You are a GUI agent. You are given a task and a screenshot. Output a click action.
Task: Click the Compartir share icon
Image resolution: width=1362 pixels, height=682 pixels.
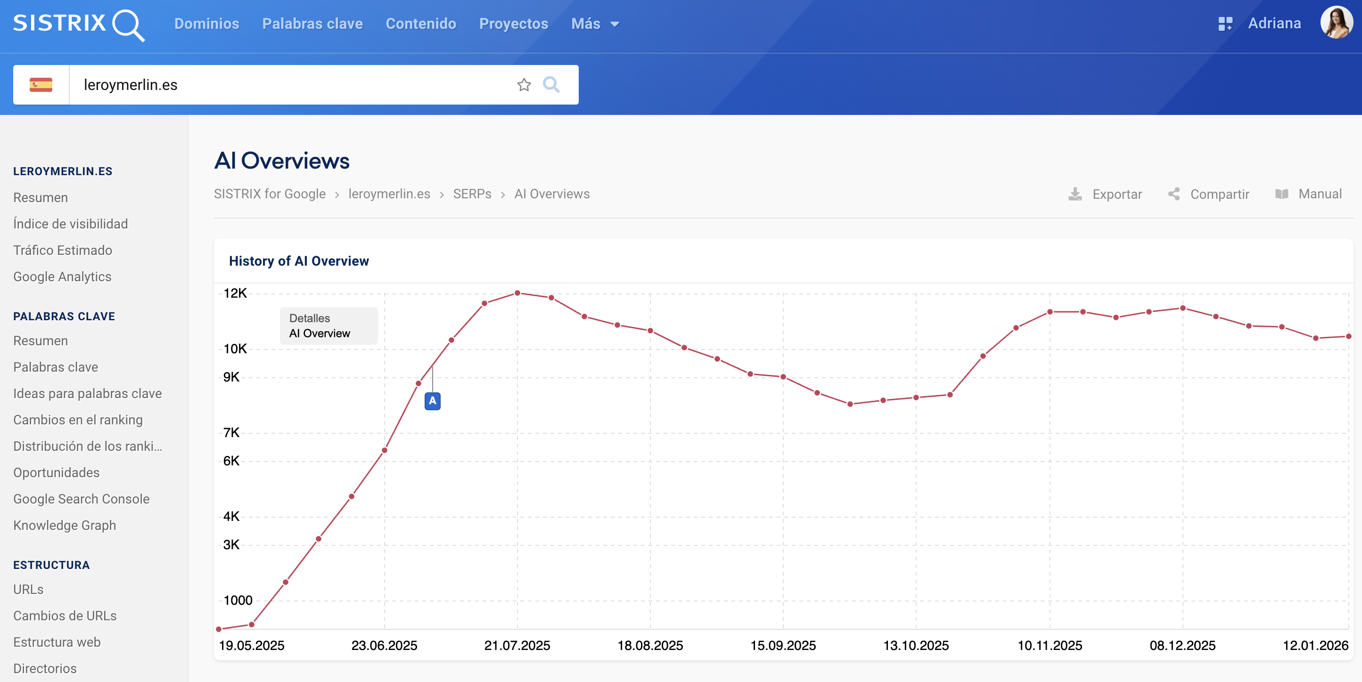(1174, 194)
